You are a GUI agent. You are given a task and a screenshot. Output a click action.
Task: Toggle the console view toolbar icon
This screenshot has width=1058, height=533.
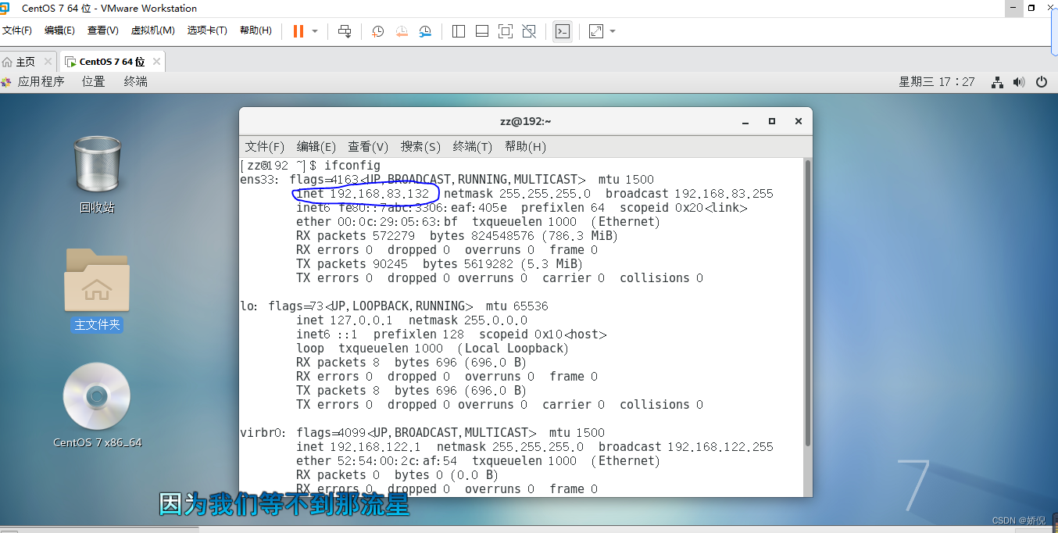[563, 31]
